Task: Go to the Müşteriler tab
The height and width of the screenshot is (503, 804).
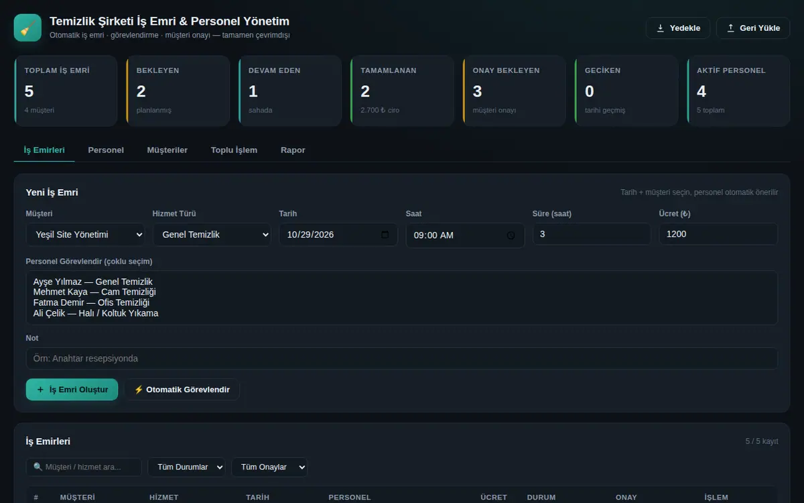Action: [167, 150]
